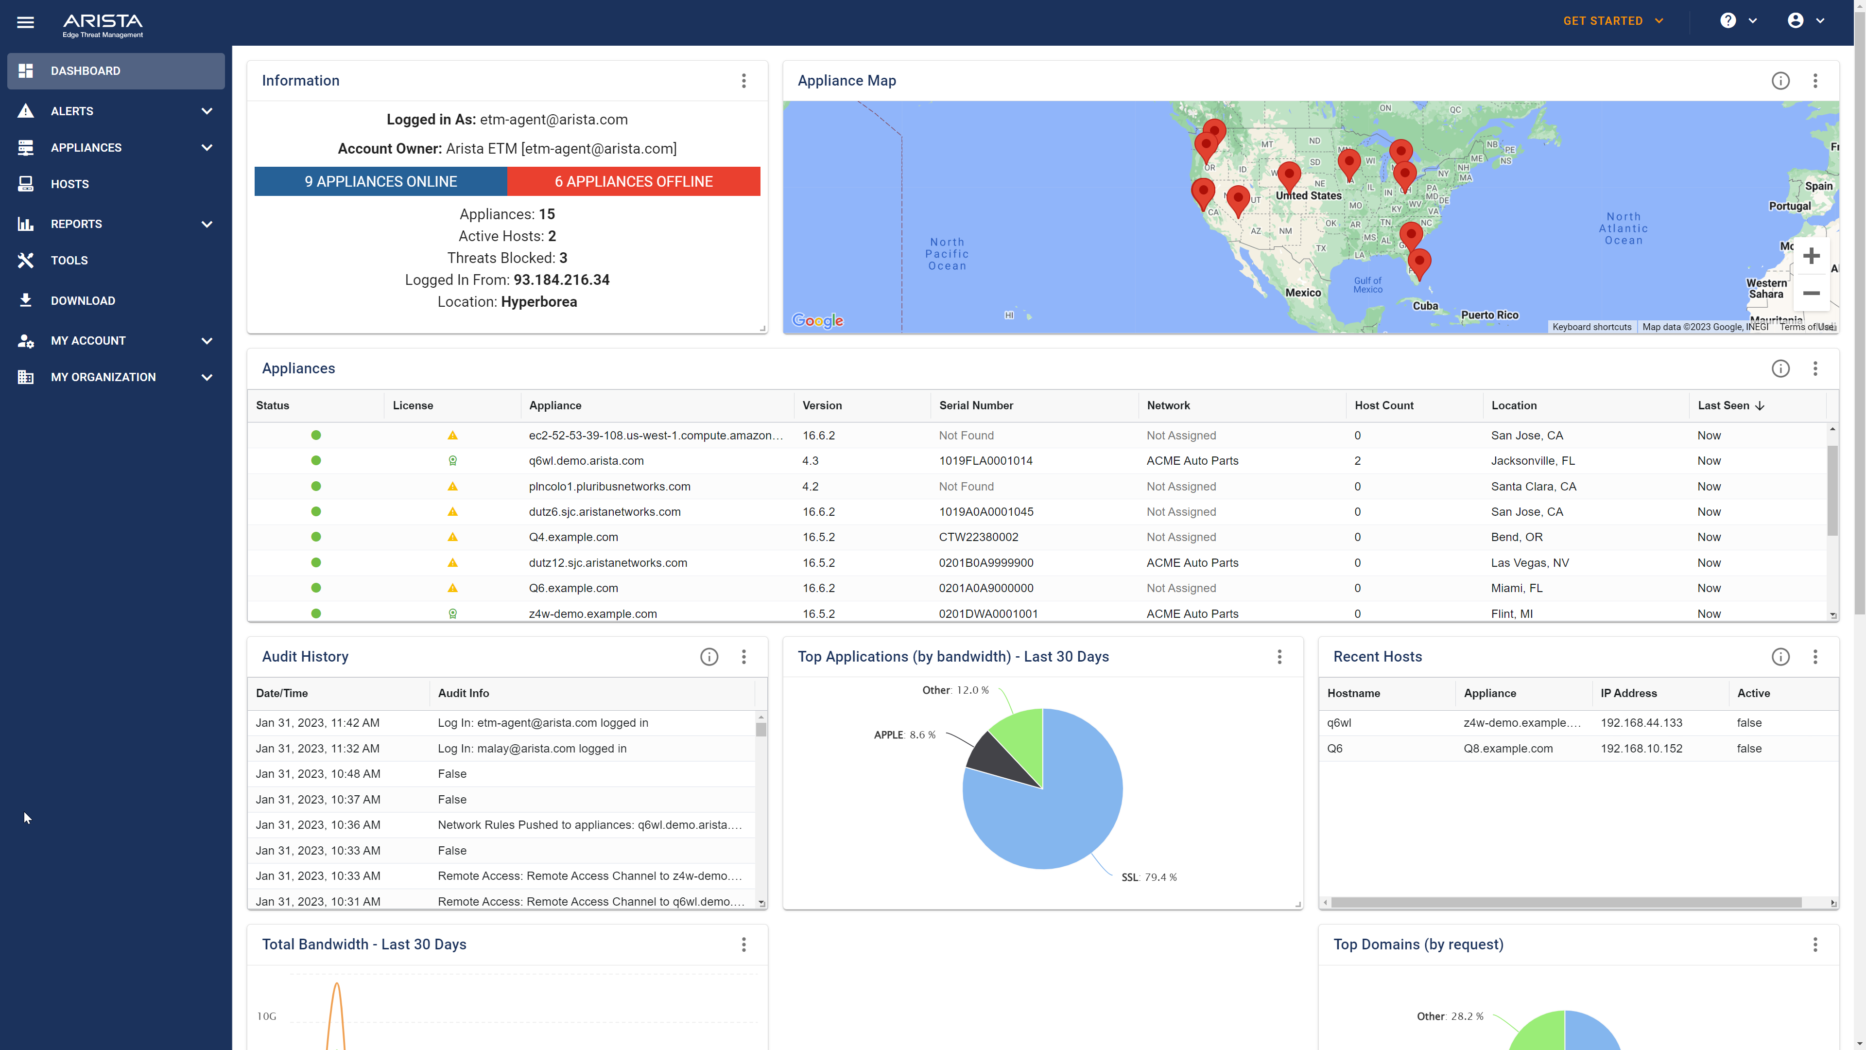Expand the Appliances sidebar section
Screen dimensions: 1866x1050
point(207,147)
